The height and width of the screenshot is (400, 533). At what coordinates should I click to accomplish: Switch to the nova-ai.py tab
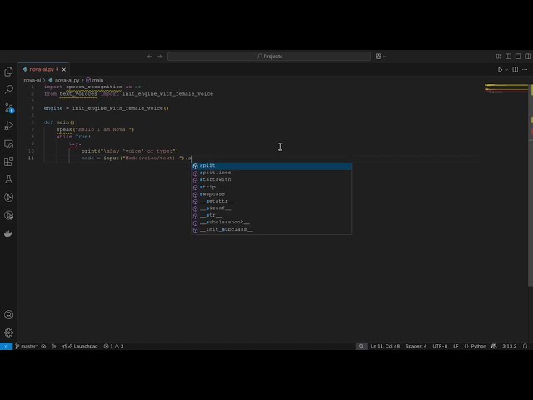pos(42,69)
